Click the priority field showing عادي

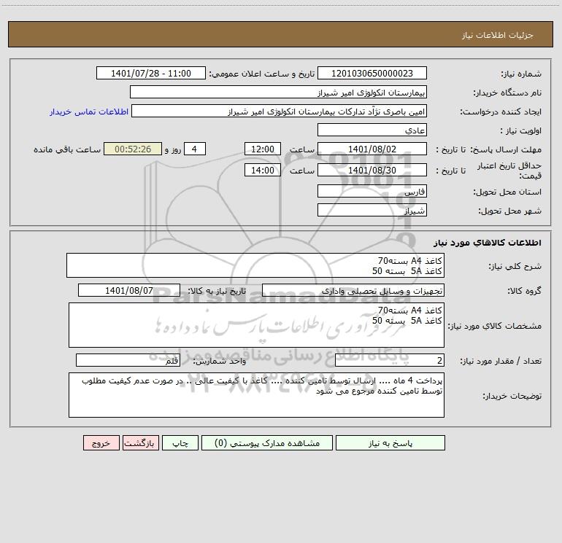(372, 130)
